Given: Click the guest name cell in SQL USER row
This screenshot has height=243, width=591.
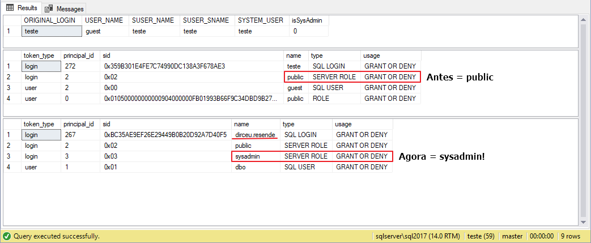Looking at the screenshot, I should tap(296, 88).
